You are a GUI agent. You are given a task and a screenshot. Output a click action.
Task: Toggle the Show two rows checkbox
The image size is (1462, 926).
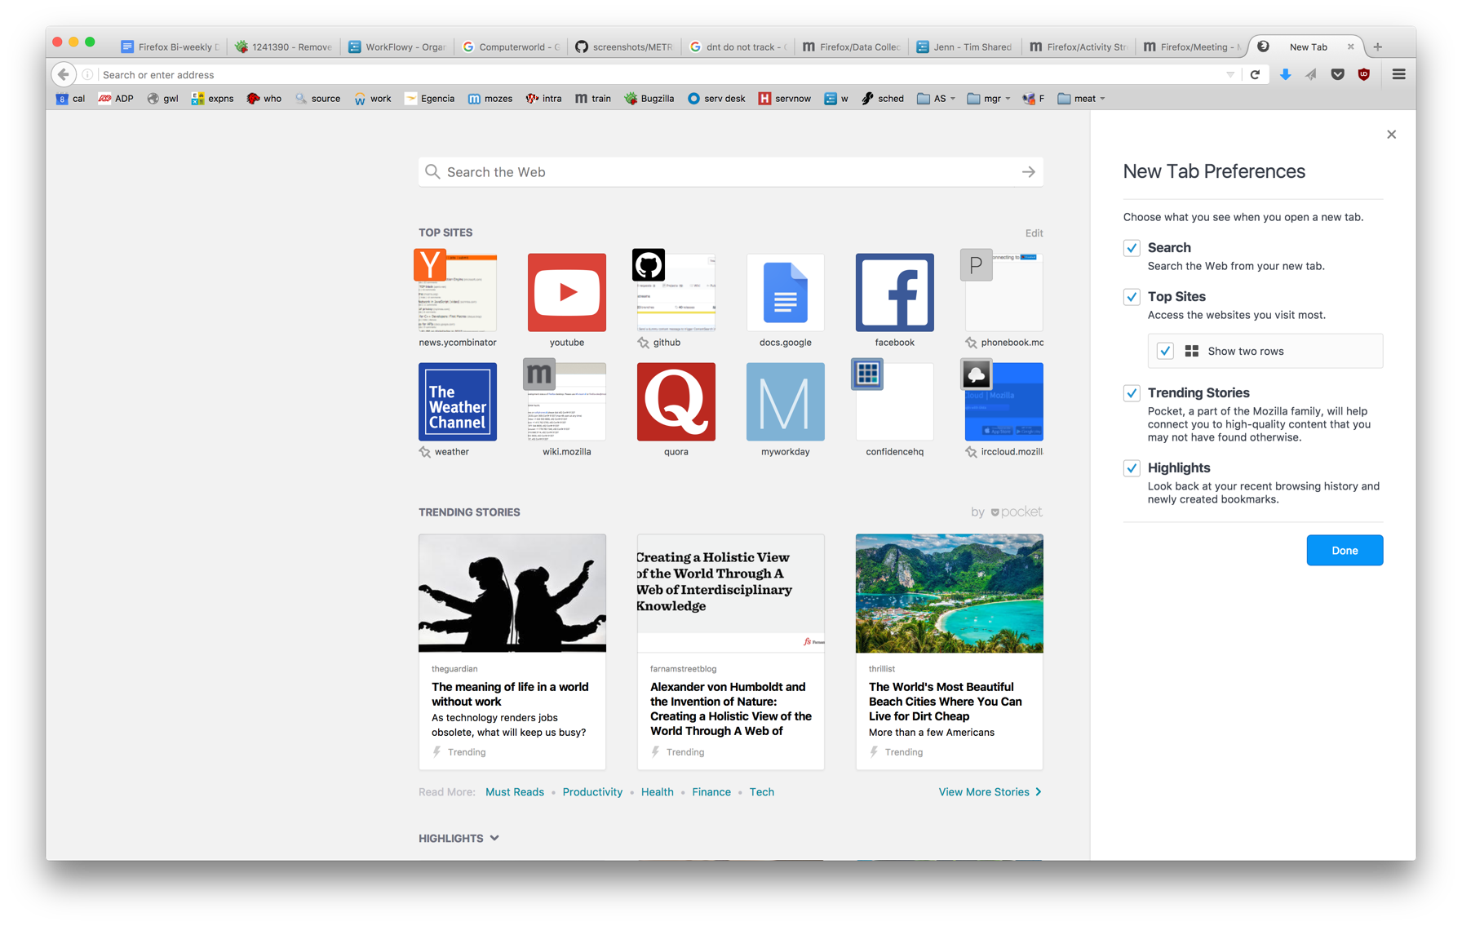pyautogui.click(x=1165, y=351)
